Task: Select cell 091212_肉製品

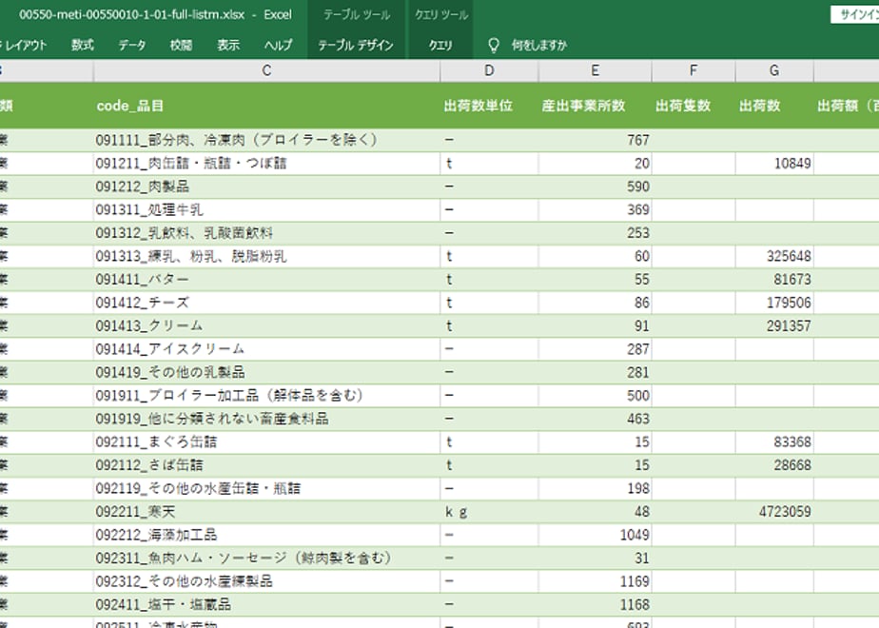Action: pos(266,186)
